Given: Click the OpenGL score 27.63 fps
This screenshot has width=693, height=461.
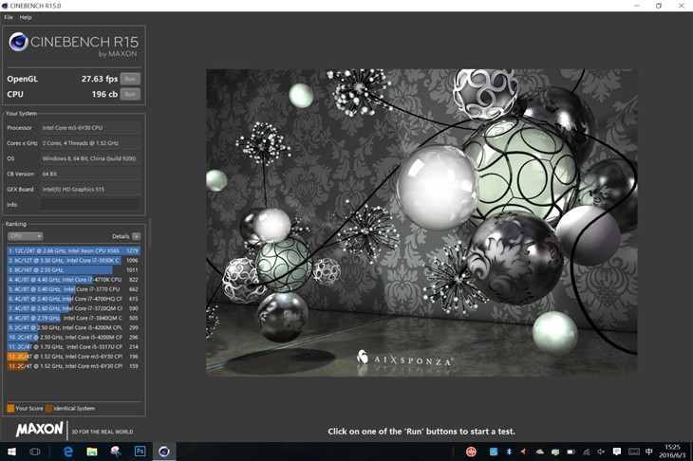Looking at the screenshot, I should [x=100, y=79].
